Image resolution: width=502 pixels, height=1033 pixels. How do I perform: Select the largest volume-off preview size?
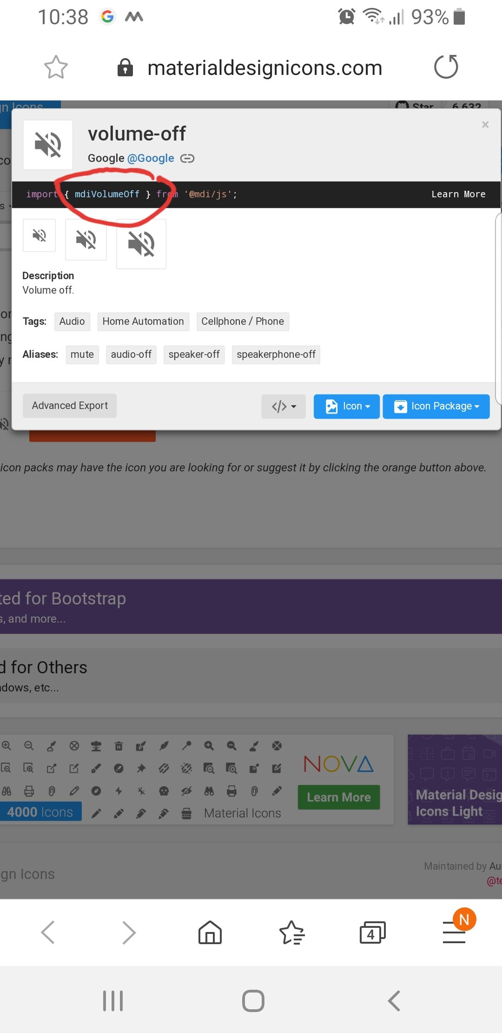[141, 244]
